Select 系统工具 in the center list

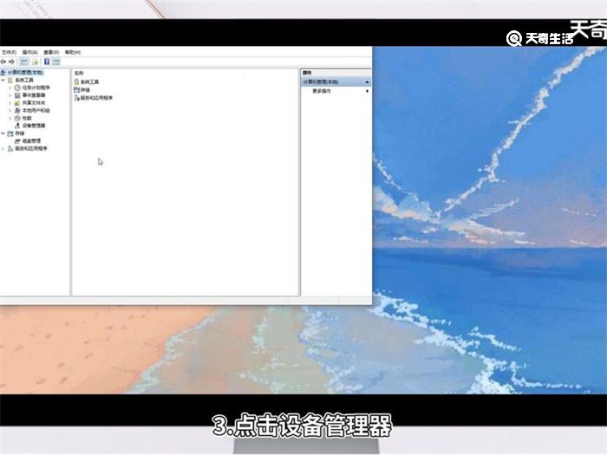[90, 82]
